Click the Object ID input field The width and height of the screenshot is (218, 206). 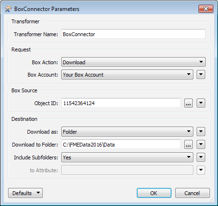pos(121,103)
